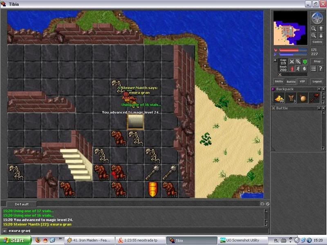Click the blue mana bar
This screenshot has width=327, height=245.
pyautogui.click(x=293, y=54)
